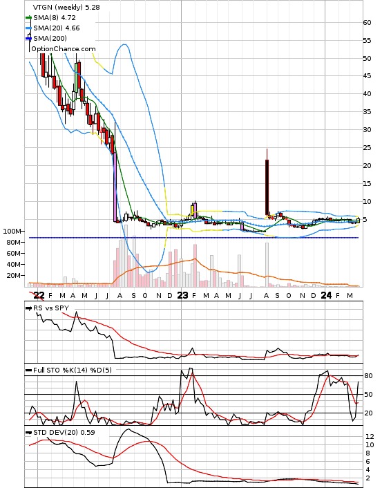Select the 22 year marker on time axis
Image resolution: width=391 pixels, height=488 pixels.
click(x=39, y=295)
